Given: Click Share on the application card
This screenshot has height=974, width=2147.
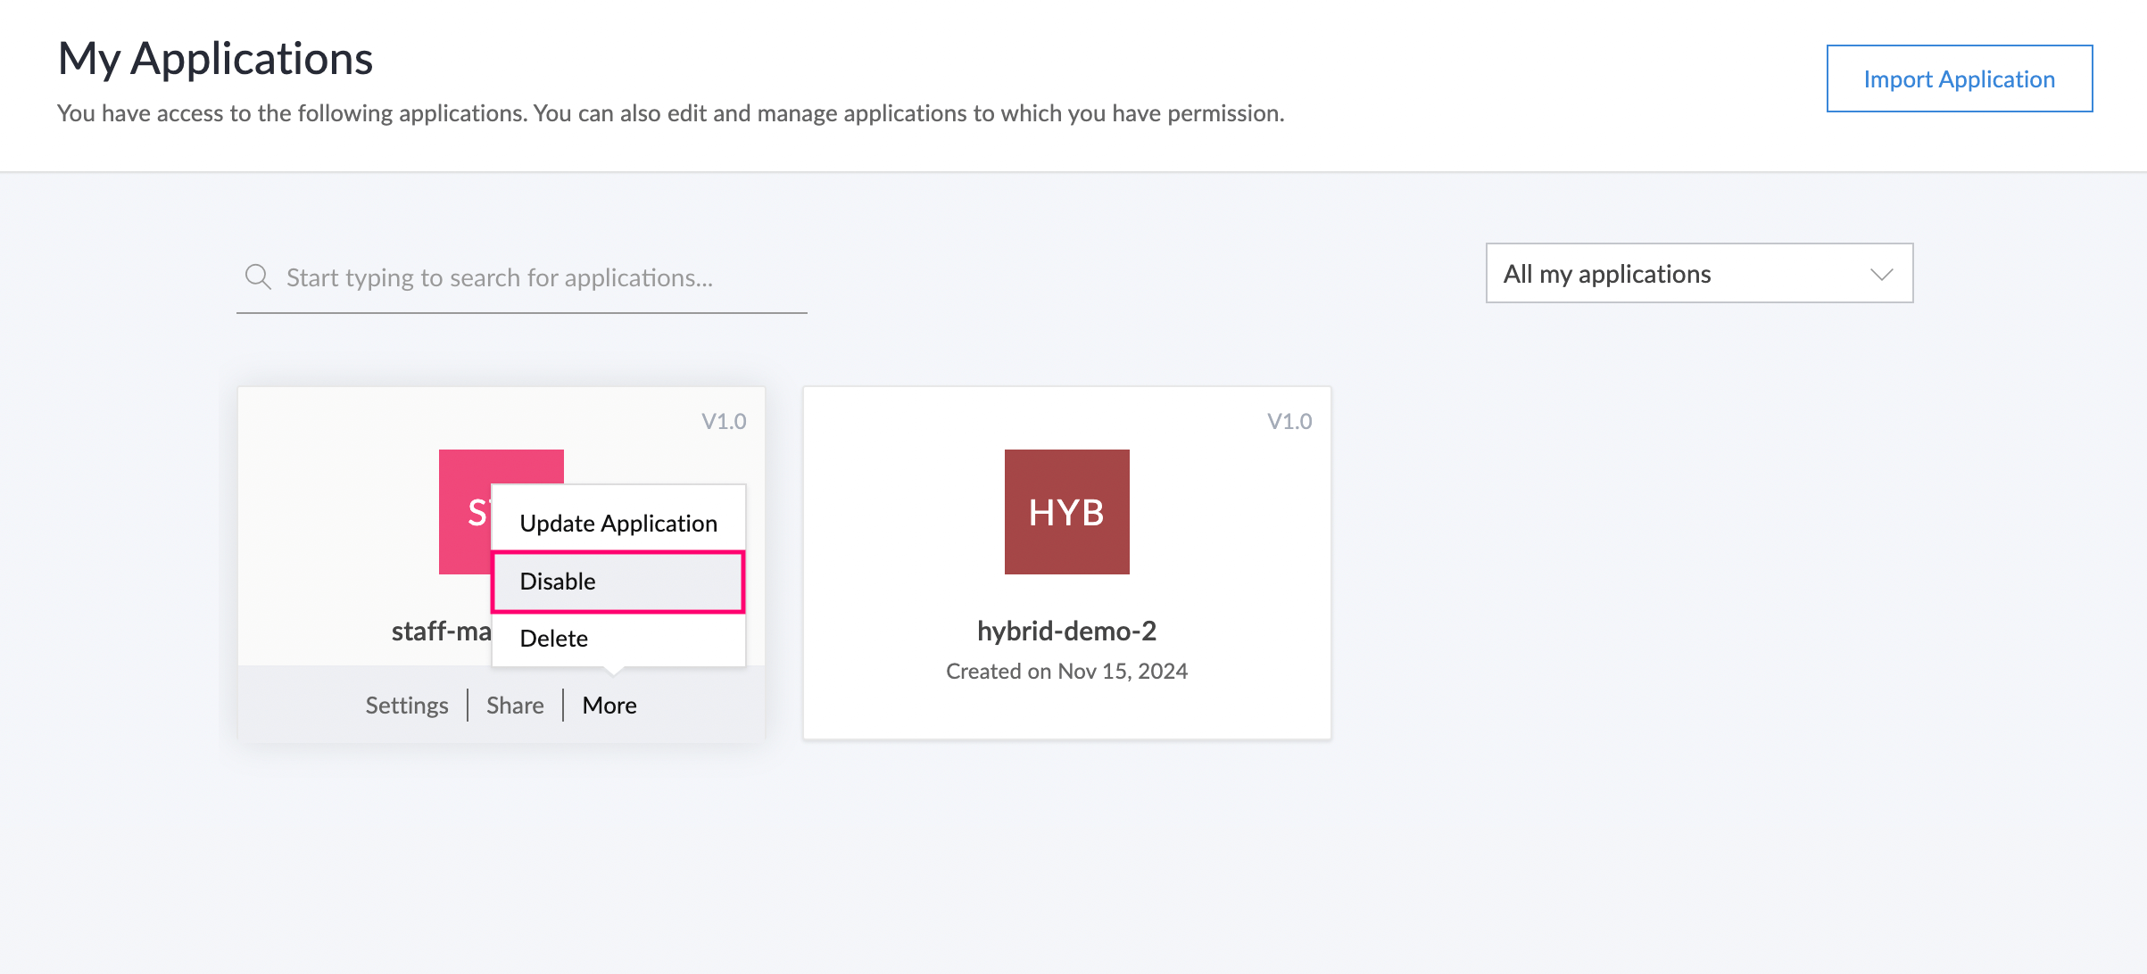Looking at the screenshot, I should tap(515, 706).
